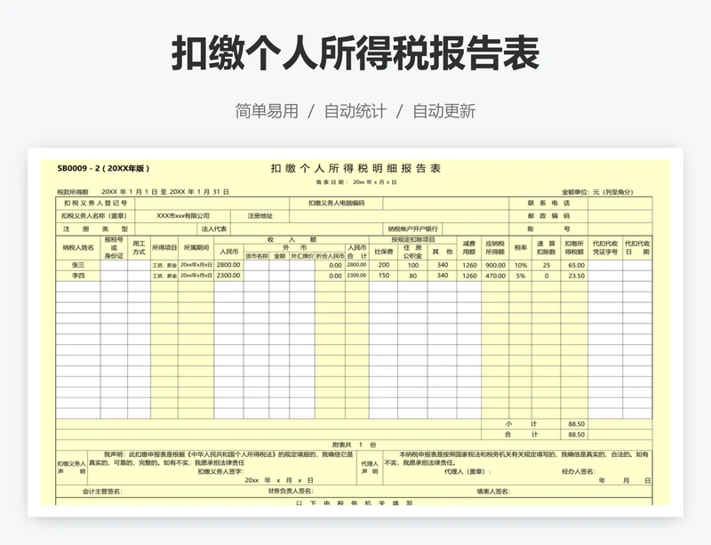Select the '扣税义务人名称（盖章）' label
711x545 pixels.
click(x=95, y=216)
